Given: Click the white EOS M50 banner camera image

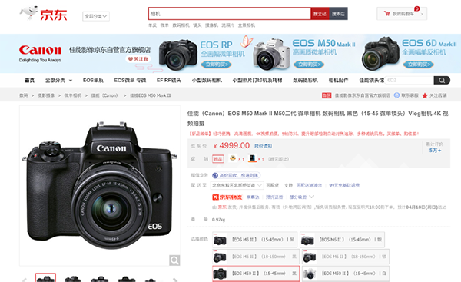Looking at the screenshot, I should pyautogui.click(x=271, y=55).
